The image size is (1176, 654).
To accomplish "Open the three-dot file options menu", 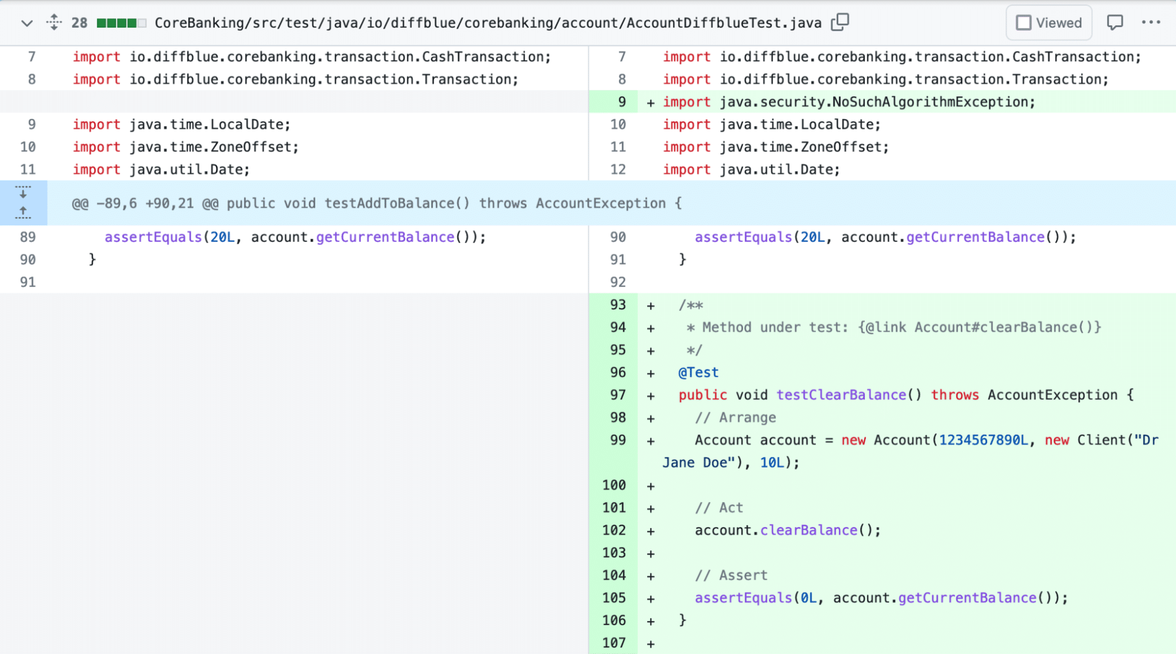I will click(x=1151, y=22).
